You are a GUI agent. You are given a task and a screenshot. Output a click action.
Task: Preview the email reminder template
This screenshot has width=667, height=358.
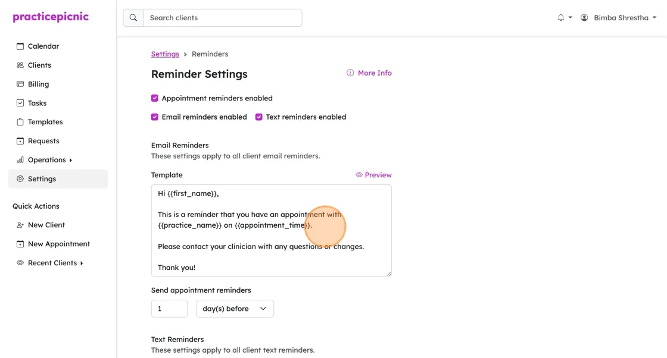pos(373,175)
